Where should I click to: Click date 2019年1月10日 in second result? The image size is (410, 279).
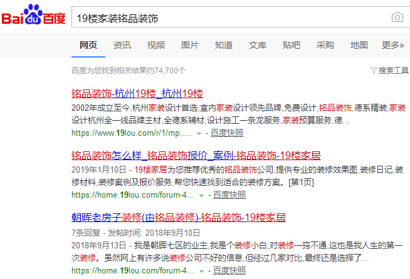[99, 170]
